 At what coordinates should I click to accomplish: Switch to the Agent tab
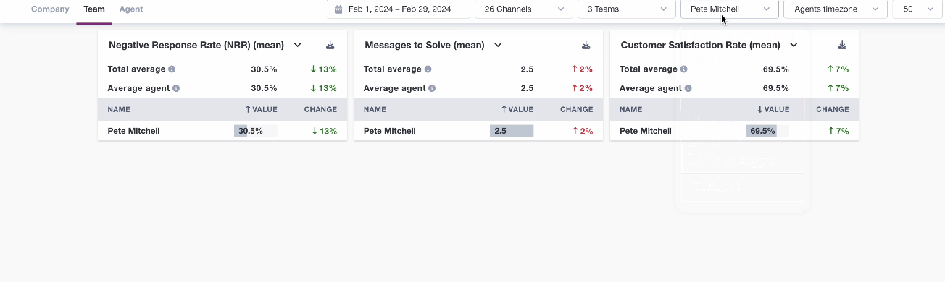[131, 9]
